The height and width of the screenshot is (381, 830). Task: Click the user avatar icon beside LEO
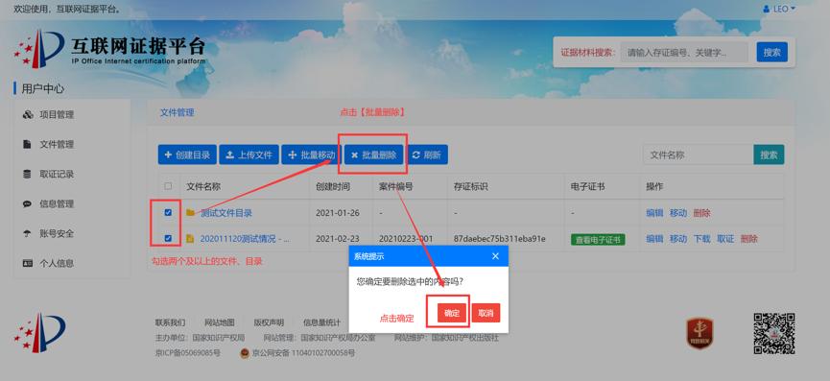click(767, 9)
